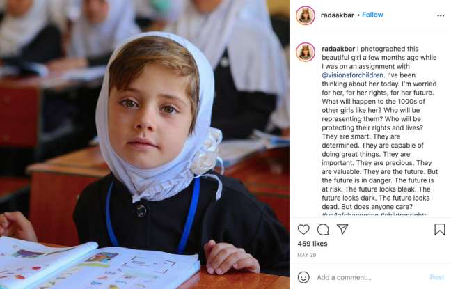The image size is (451, 289).
Task: Open the @visionsforchildren mention link
Action: pos(352,75)
